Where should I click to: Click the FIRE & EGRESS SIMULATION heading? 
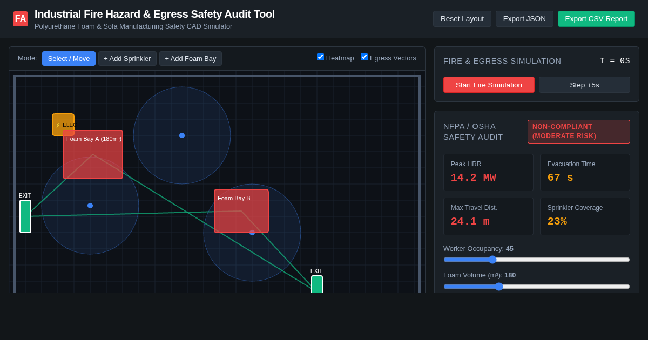coord(502,61)
